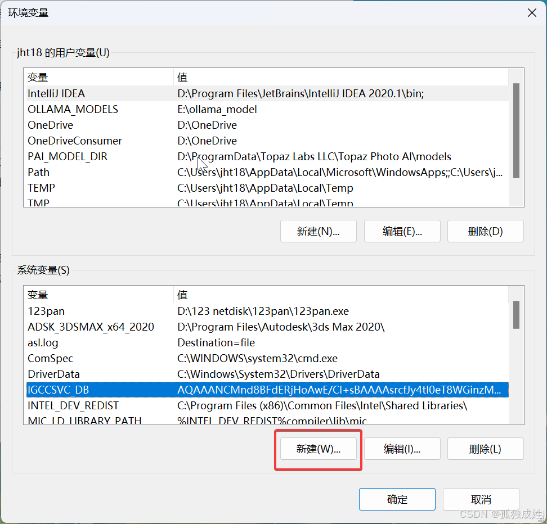Select the Path user variable row
Screen dimensions: 547x524
point(113,172)
